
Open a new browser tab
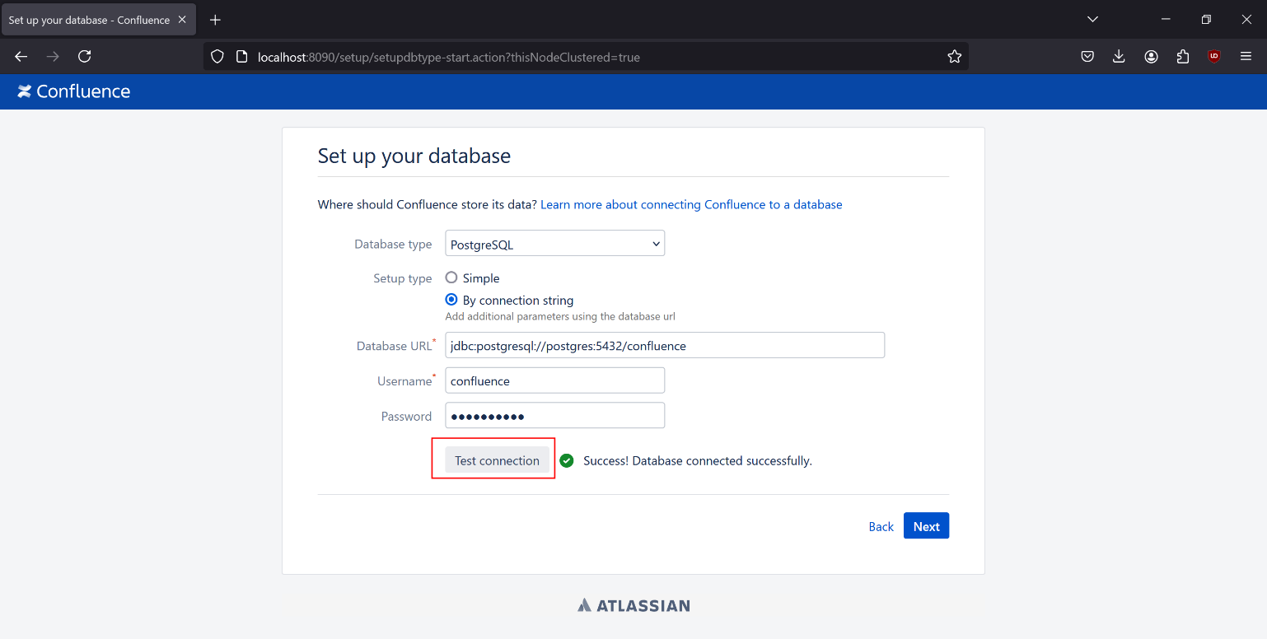[215, 20]
